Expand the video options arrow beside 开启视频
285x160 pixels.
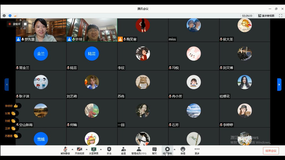point(86,149)
